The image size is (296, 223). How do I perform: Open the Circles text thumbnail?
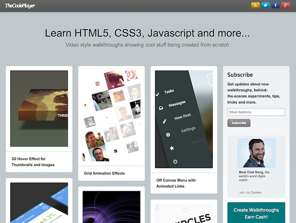184,213
